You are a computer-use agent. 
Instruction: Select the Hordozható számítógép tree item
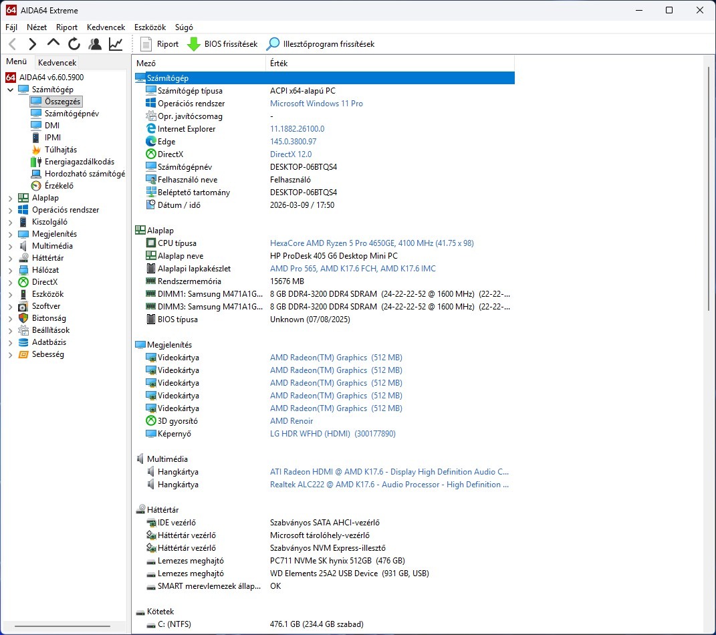[x=84, y=174]
